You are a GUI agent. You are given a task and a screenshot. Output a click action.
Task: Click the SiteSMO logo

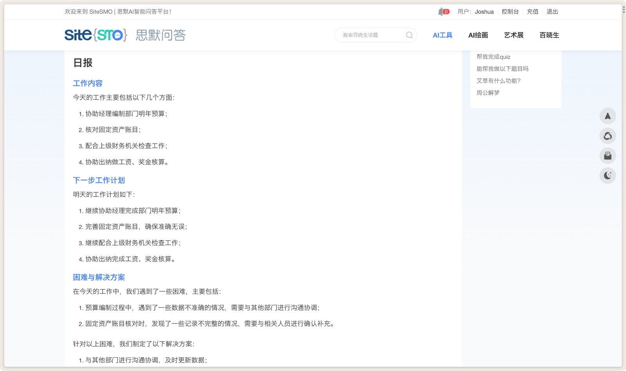[x=95, y=35]
